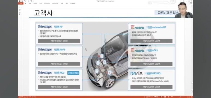Screen dimensions: 211x98
Task: Switch to the 전환 (Transitions) ribbon tab
Action: (x=40, y=3)
